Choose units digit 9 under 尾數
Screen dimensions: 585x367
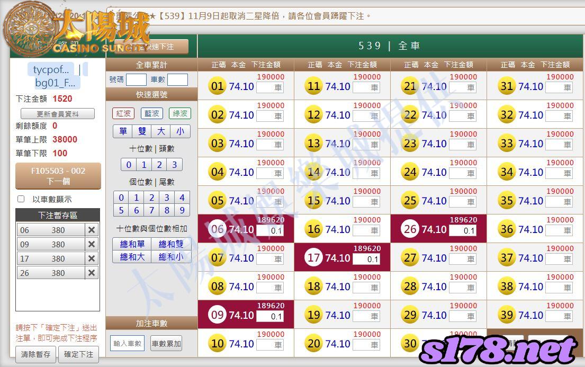tap(182, 210)
